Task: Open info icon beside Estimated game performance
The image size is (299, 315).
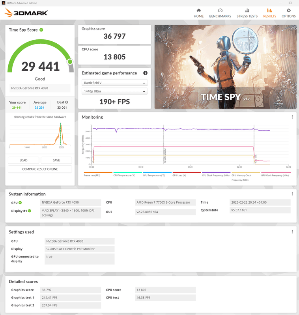Action: click(145, 73)
